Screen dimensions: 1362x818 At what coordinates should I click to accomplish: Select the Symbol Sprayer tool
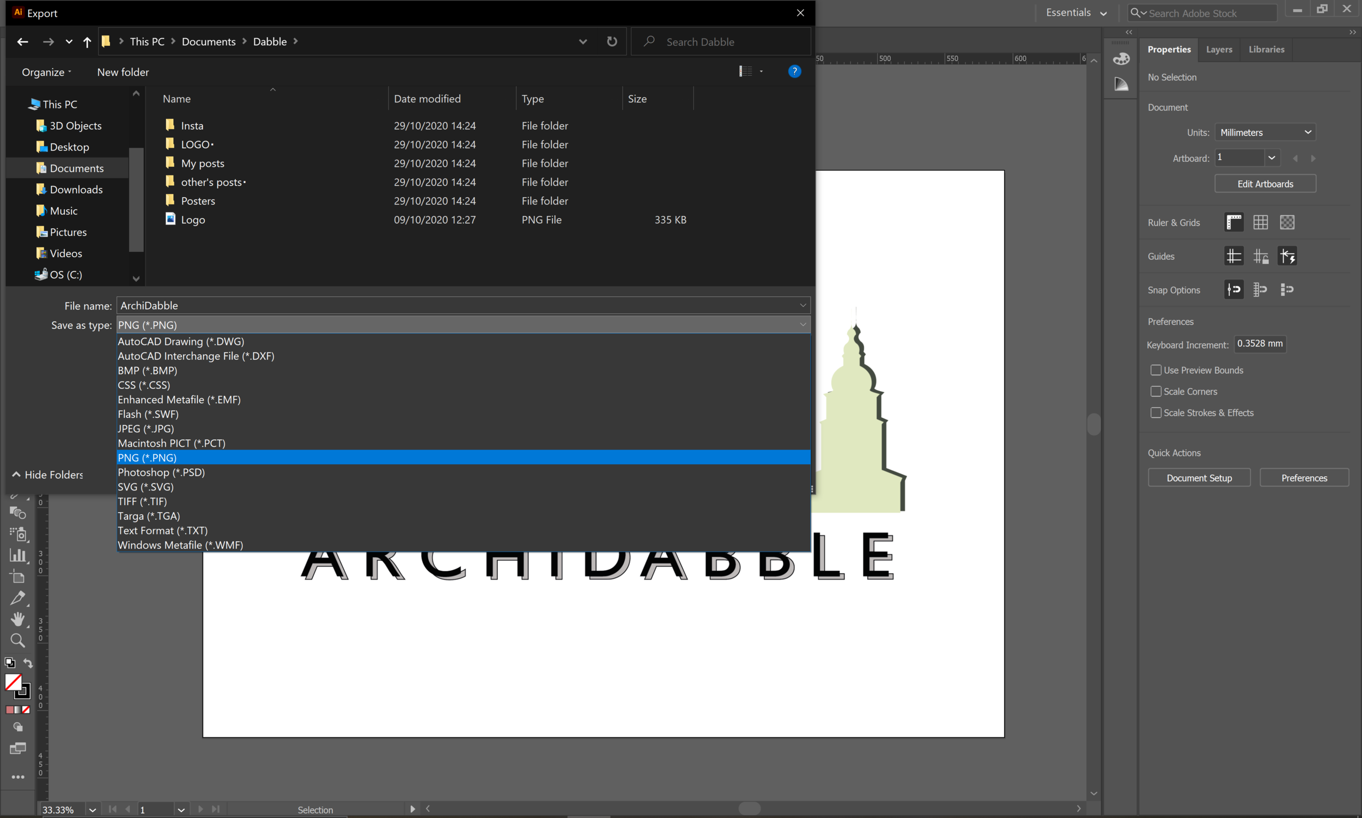click(x=17, y=534)
